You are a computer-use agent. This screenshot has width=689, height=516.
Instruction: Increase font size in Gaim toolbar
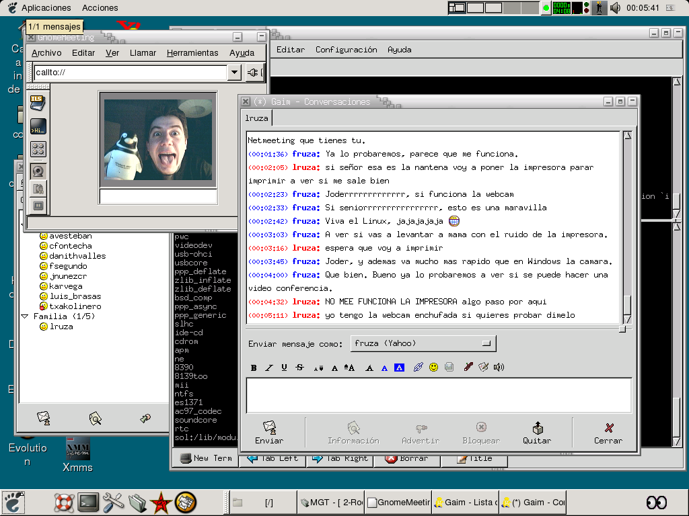349,368
